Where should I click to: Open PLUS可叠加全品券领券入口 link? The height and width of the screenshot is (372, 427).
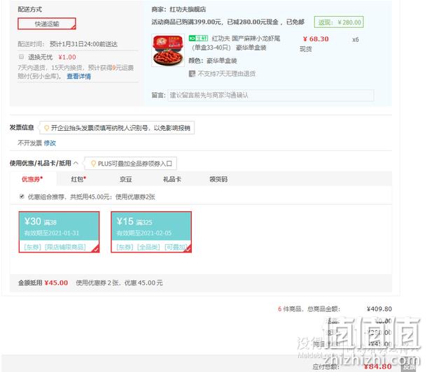[x=135, y=164]
